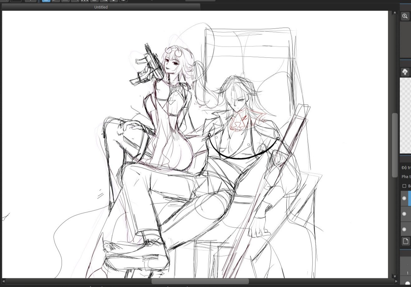The height and width of the screenshot is (287, 411).
Task: Click the Độ tr… opacity label
Action: tap(406, 168)
